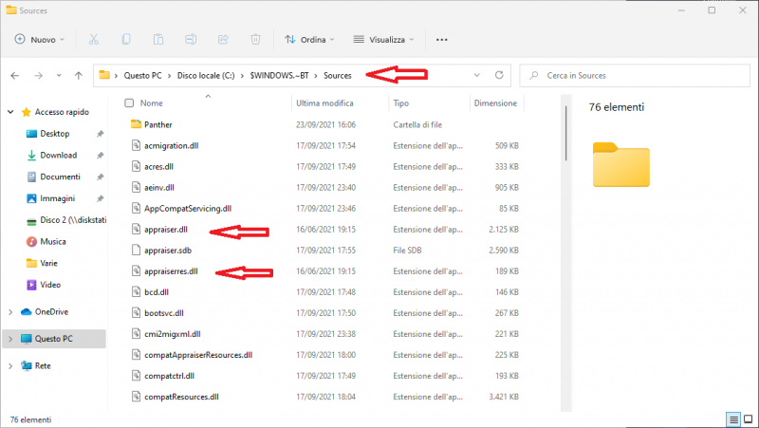Select the appraiserres.dll file
This screenshot has height=428, width=759.
point(171,271)
